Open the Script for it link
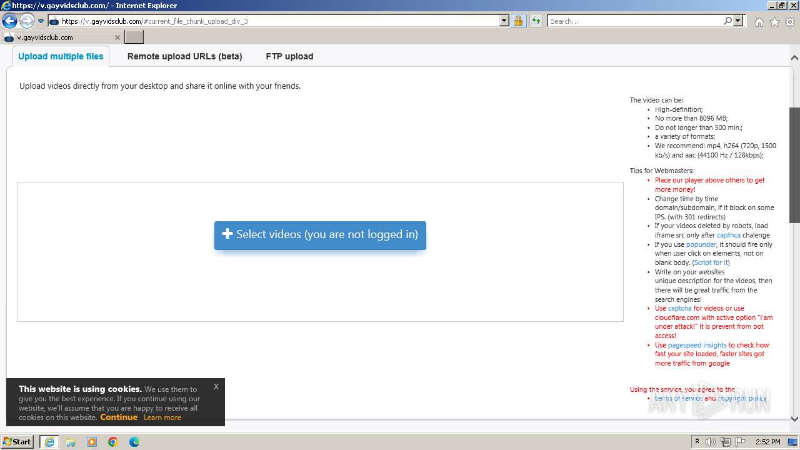 (x=711, y=262)
